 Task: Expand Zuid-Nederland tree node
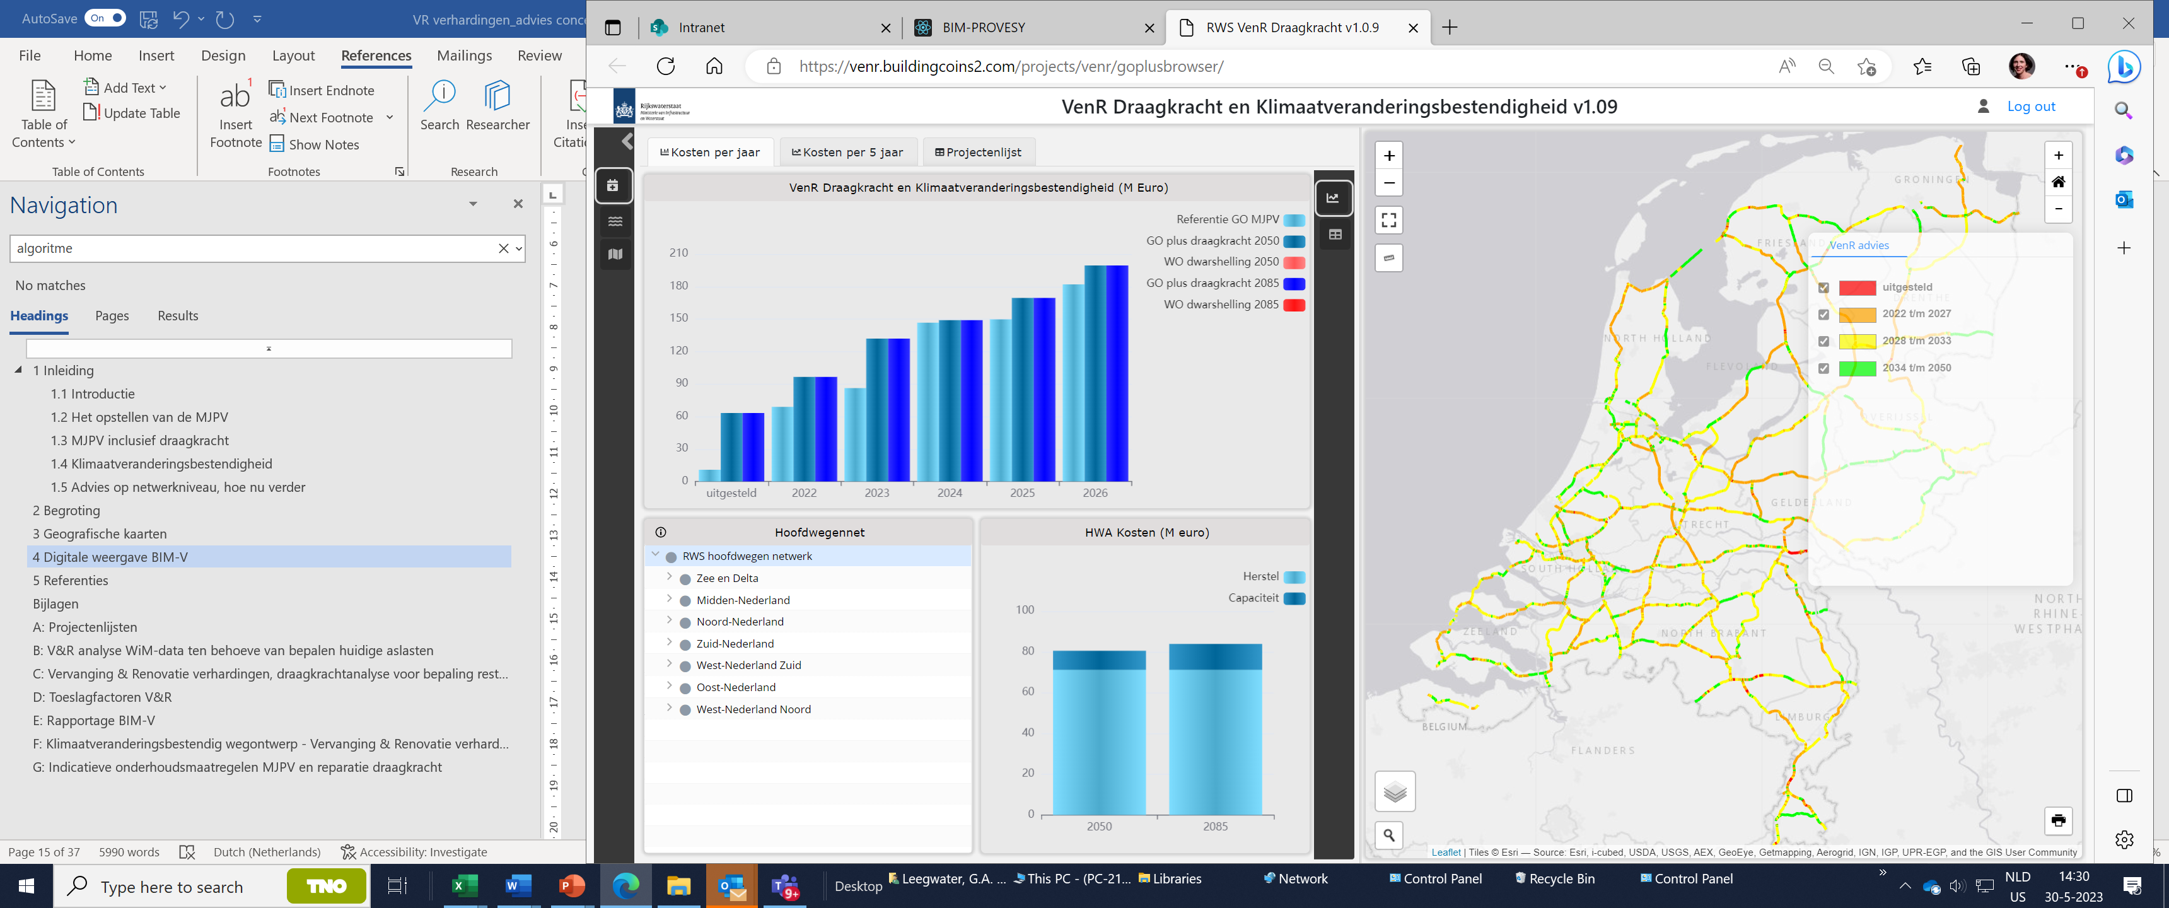tap(670, 642)
